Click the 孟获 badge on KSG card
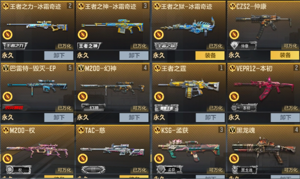This screenshot has height=179, width=300. pos(169,170)
